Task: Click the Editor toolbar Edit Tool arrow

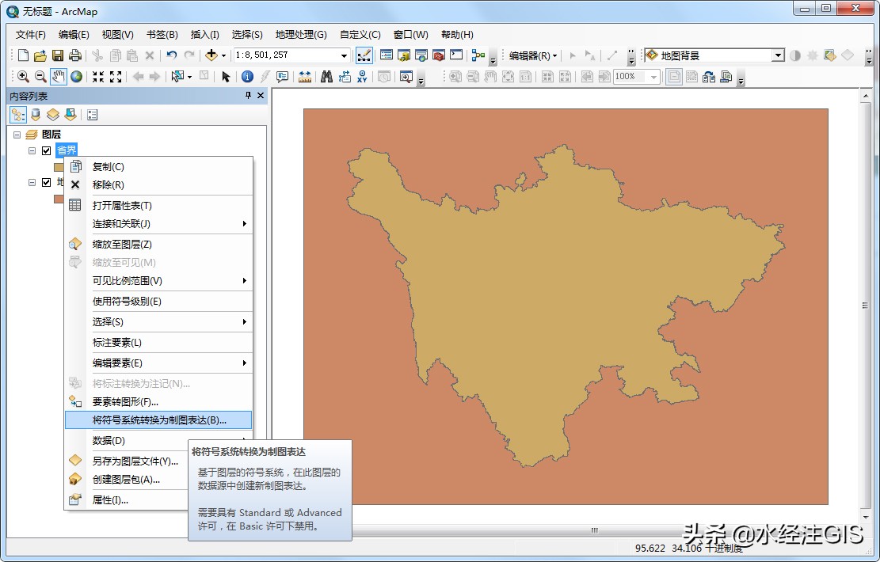Action: click(573, 54)
